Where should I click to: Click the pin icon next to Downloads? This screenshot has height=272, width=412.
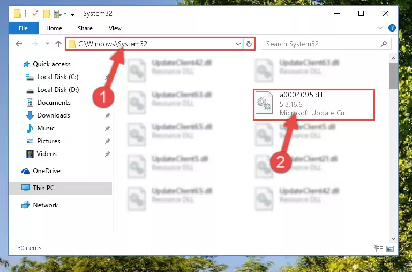click(108, 115)
